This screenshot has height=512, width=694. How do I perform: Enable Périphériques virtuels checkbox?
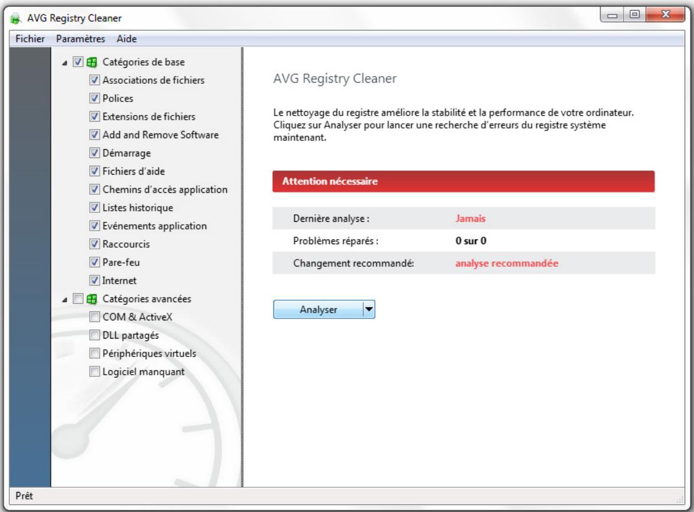tap(95, 353)
